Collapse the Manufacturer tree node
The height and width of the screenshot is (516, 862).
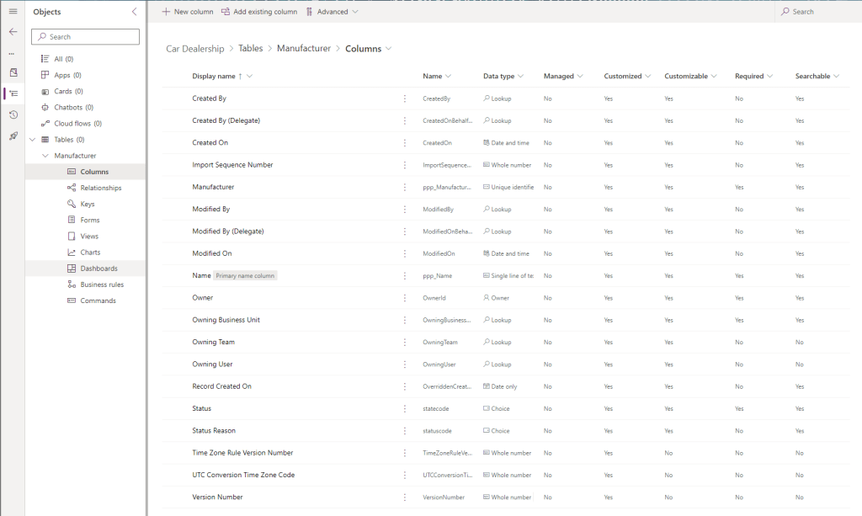tap(45, 156)
